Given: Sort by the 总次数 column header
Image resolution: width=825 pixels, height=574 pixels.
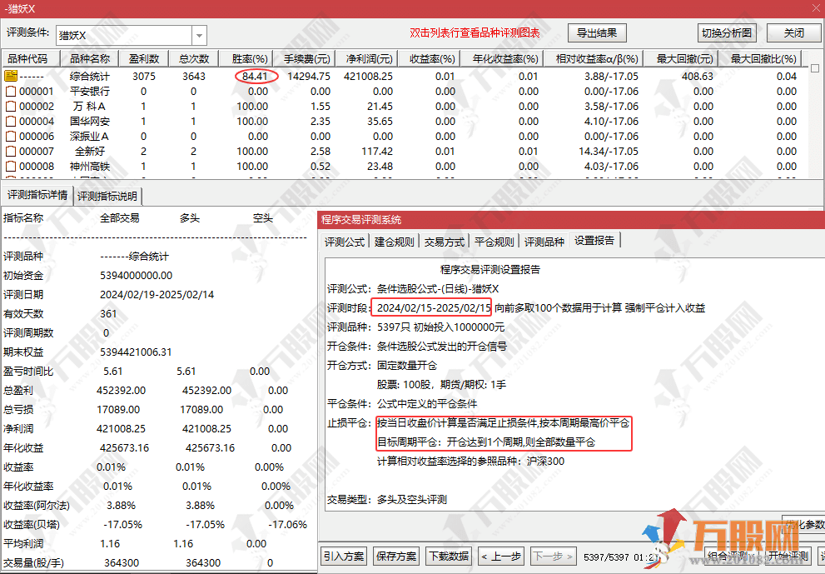Looking at the screenshot, I should pyautogui.click(x=194, y=58).
